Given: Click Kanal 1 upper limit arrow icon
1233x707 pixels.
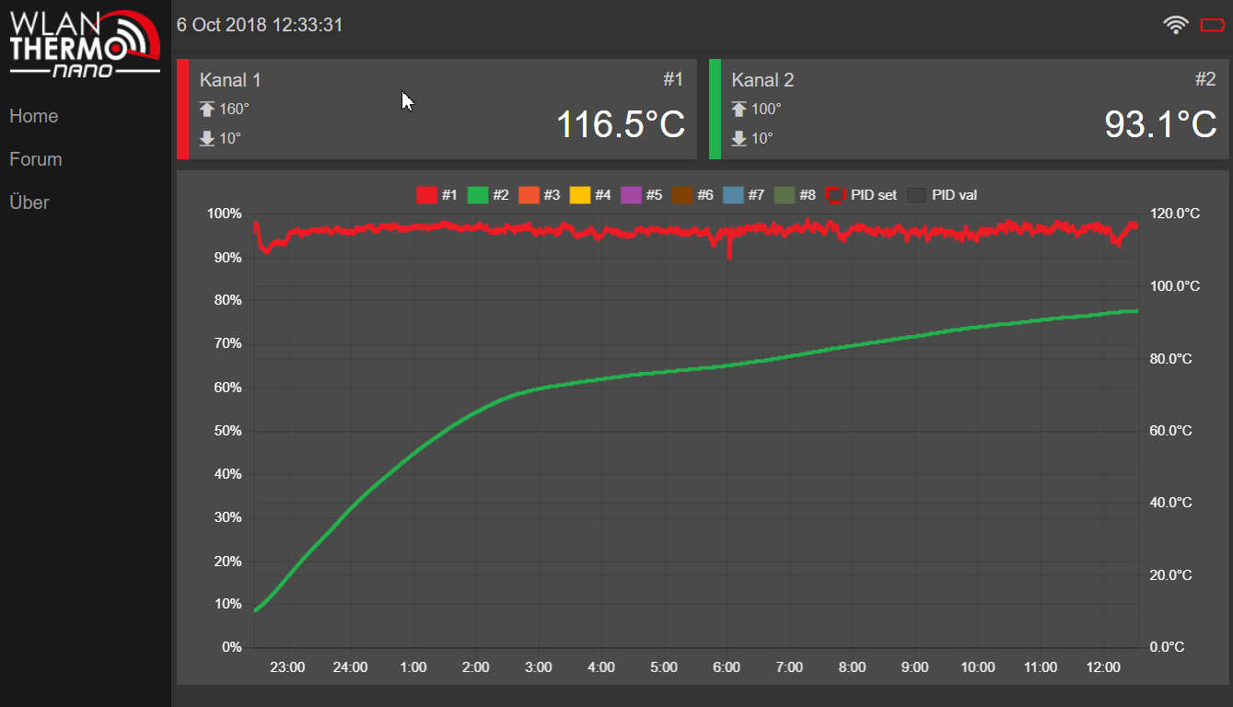Looking at the screenshot, I should click(x=207, y=110).
